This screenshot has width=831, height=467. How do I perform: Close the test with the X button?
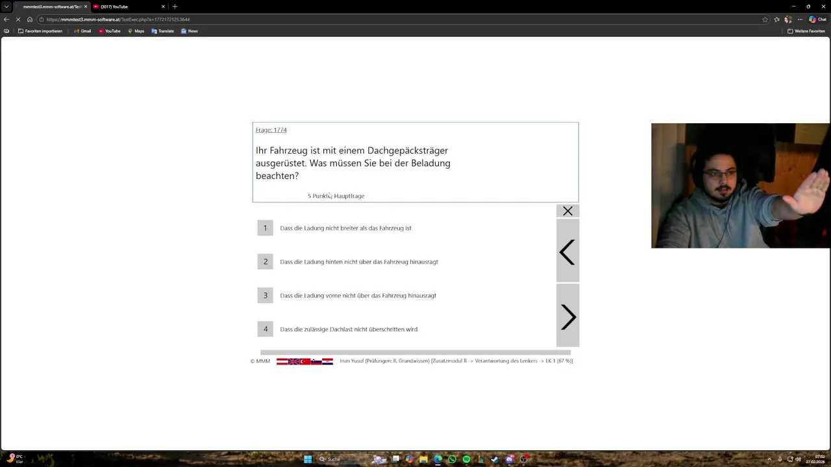[567, 211]
